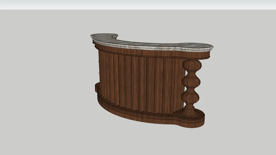276x155 pixels.
Task: Click the light sky strip at top
Action: point(138,5)
